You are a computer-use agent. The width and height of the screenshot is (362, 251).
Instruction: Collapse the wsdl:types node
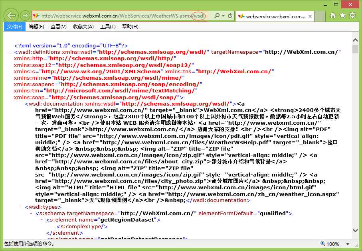[x=20, y=207]
